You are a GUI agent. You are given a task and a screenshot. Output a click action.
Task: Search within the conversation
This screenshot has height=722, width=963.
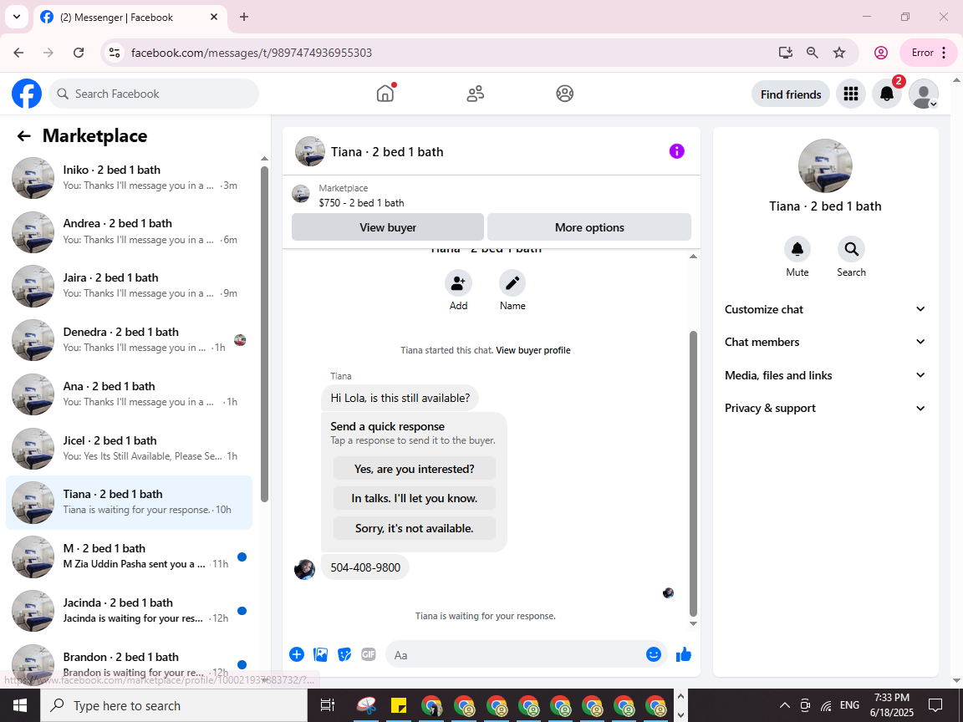click(x=851, y=249)
